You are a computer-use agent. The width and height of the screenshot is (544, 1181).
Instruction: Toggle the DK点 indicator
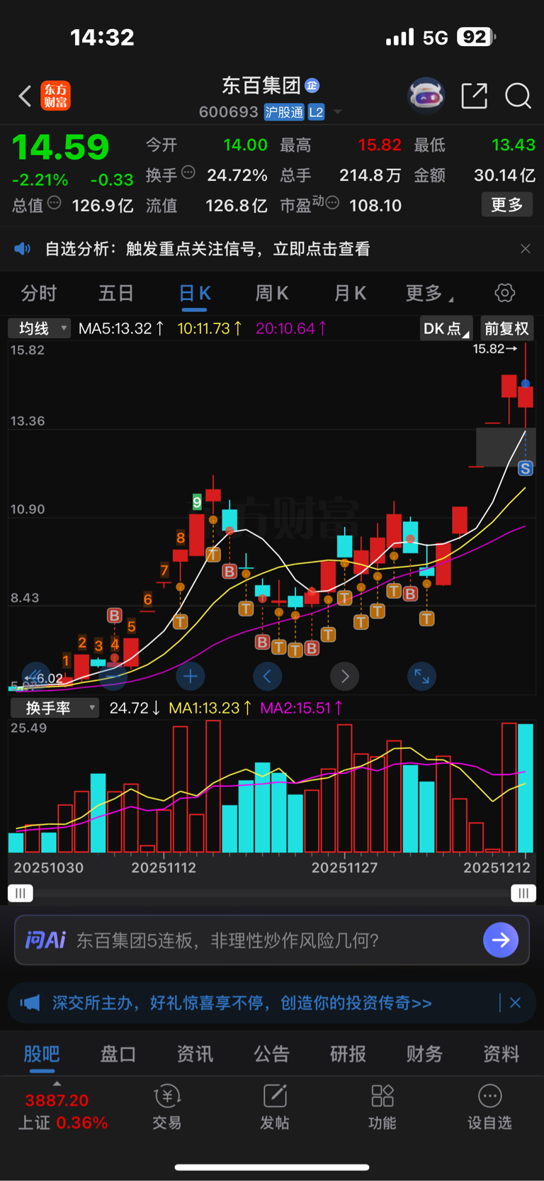pyautogui.click(x=446, y=328)
